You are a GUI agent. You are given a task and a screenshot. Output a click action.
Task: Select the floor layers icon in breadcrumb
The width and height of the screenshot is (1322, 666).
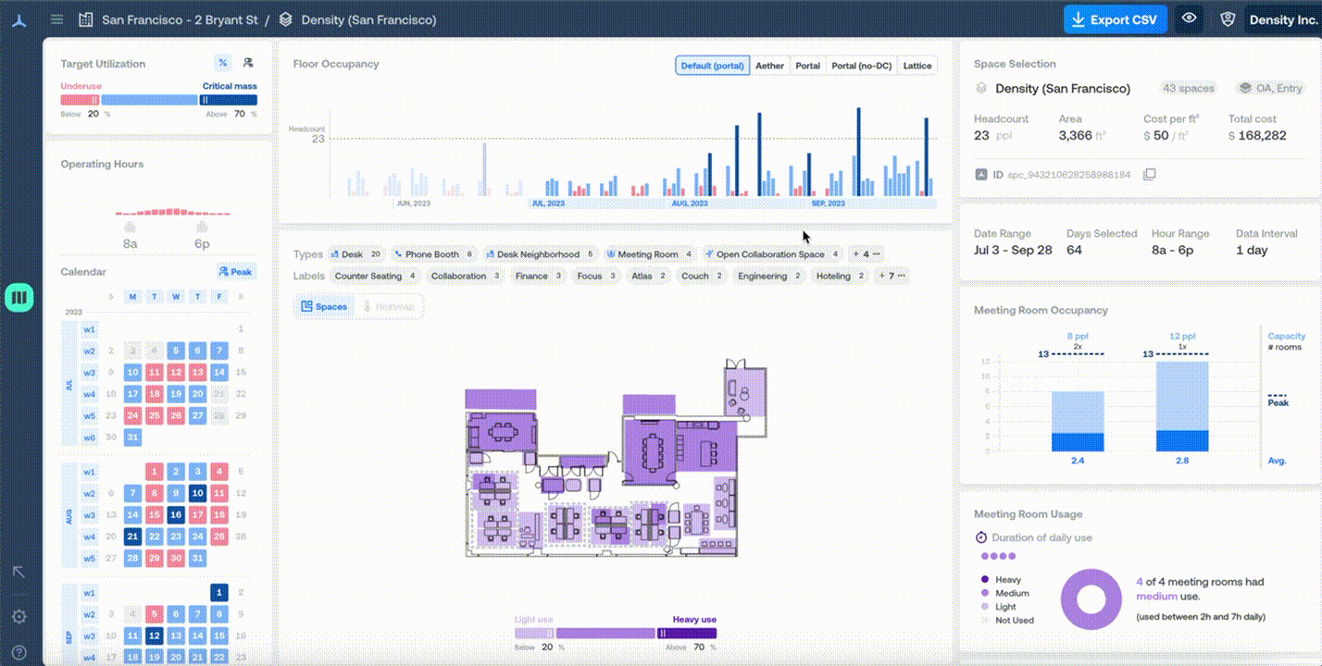(x=285, y=19)
